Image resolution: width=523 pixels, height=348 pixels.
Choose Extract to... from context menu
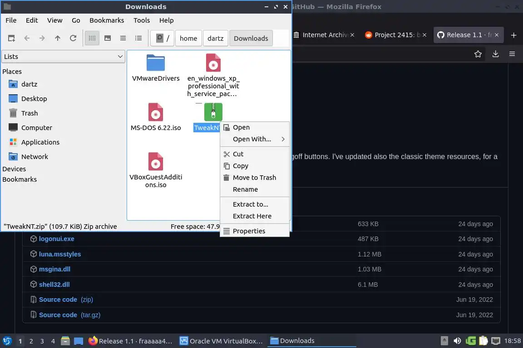[x=255, y=204]
